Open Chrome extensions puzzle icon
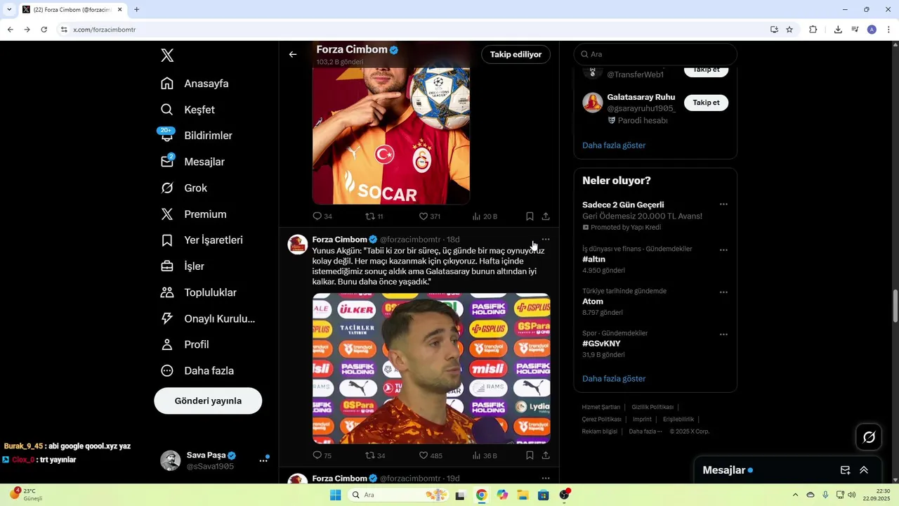899x506 pixels. tap(813, 30)
